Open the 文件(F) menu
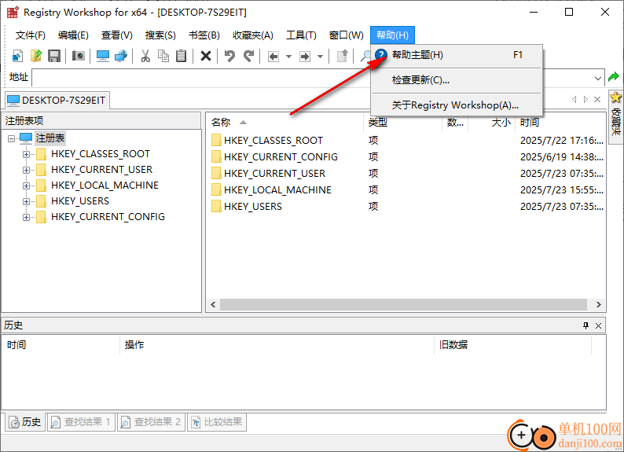 click(30, 35)
